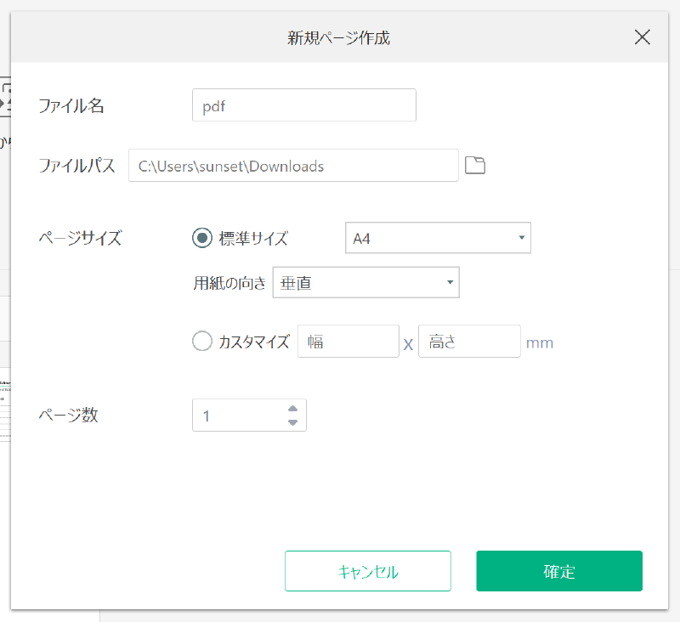Click the page icon beside the path field
The image size is (680, 622).
(x=475, y=165)
